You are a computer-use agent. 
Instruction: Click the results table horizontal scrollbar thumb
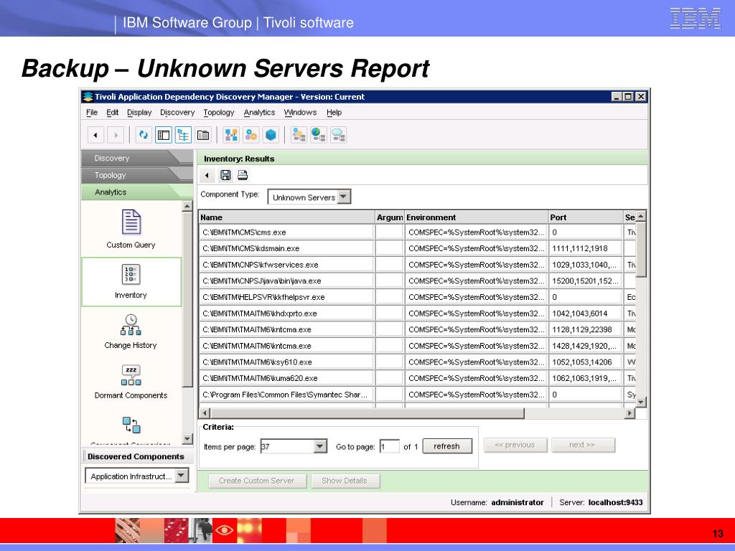pyautogui.click(x=367, y=413)
